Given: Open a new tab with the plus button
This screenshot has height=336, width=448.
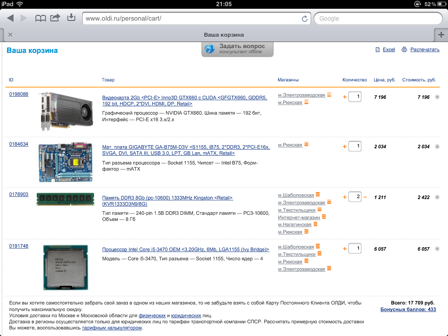Looking at the screenshot, I should click(441, 35).
